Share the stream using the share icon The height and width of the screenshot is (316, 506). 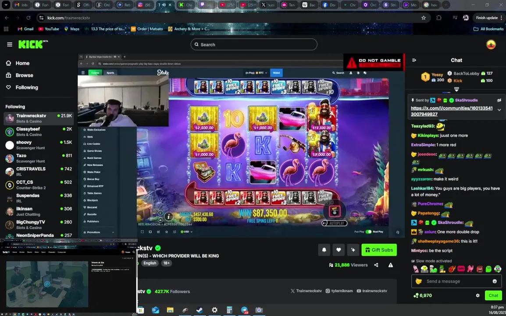[376, 265]
